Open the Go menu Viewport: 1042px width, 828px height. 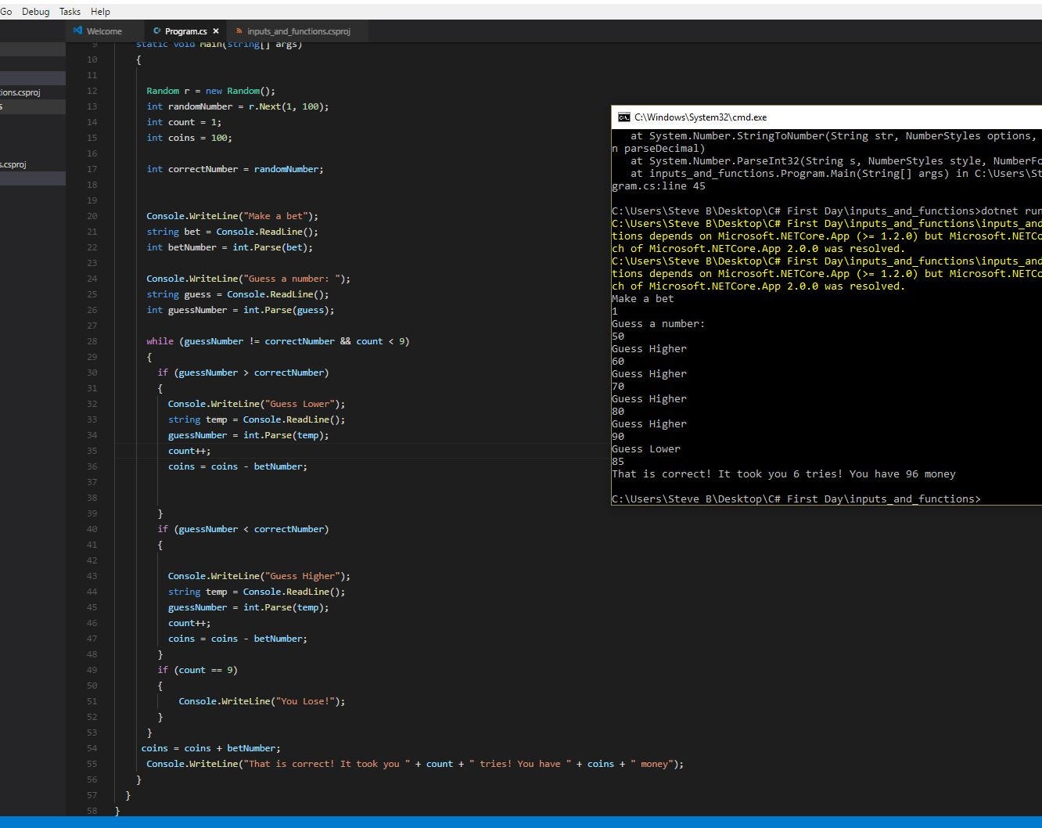pos(6,12)
